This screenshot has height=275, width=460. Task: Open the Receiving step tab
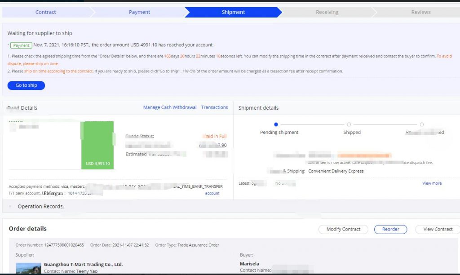tap(327, 12)
